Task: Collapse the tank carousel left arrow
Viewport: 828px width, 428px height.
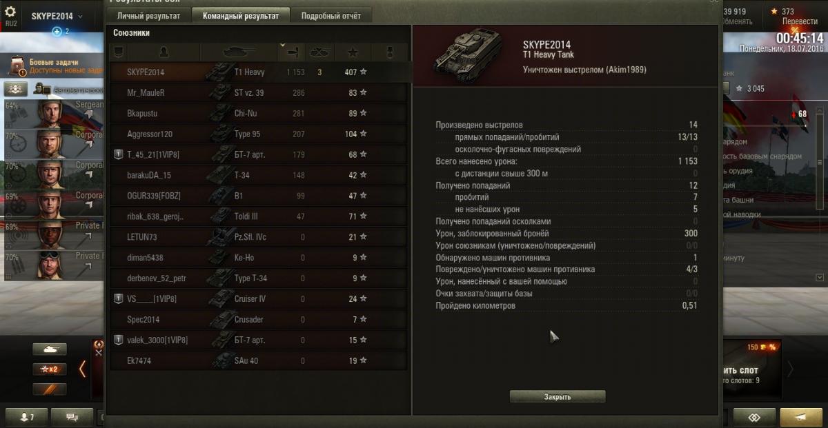Action: (x=82, y=369)
